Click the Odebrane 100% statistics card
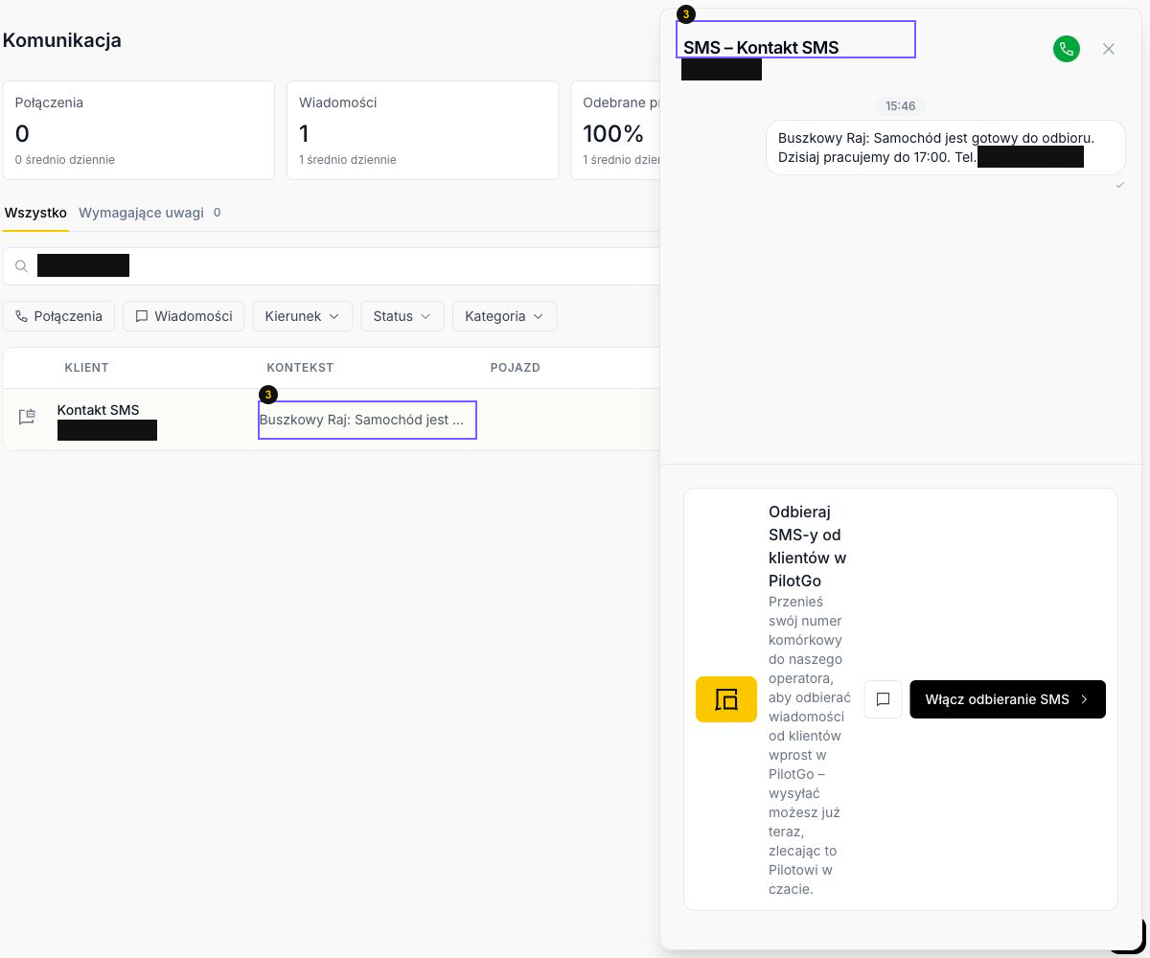Screen dimensions: 1150x958 coord(615,130)
